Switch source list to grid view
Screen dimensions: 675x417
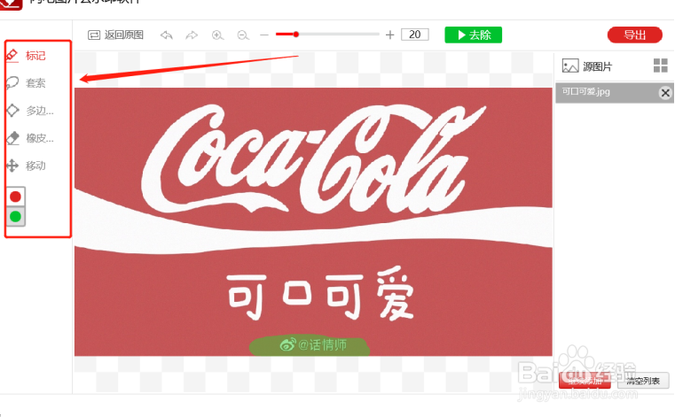660,66
